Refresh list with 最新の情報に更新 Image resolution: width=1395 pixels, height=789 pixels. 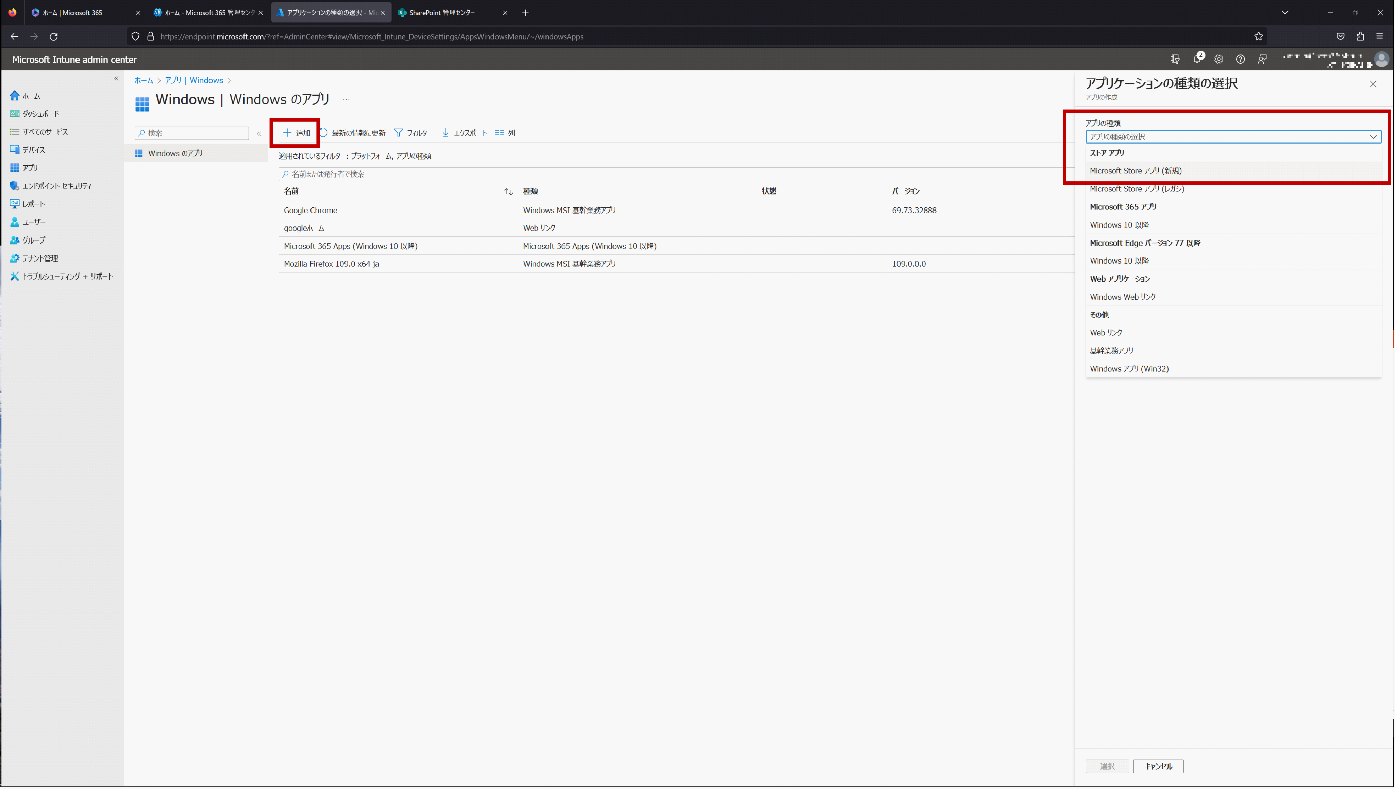(353, 133)
